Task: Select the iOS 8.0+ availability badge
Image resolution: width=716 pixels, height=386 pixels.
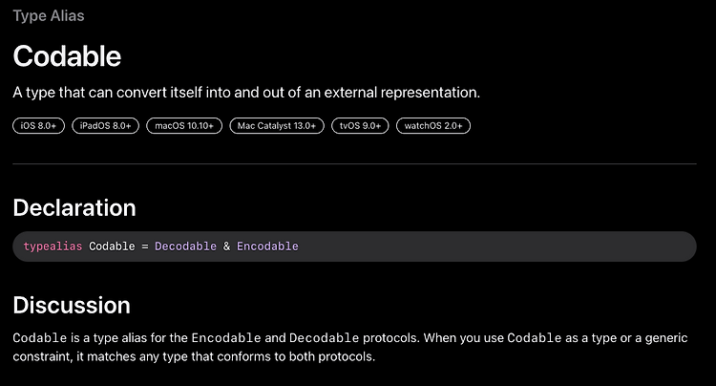Action: (39, 125)
